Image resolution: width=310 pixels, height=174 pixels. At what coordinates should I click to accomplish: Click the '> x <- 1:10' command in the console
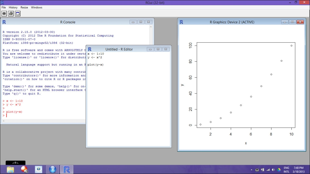coord(13,101)
